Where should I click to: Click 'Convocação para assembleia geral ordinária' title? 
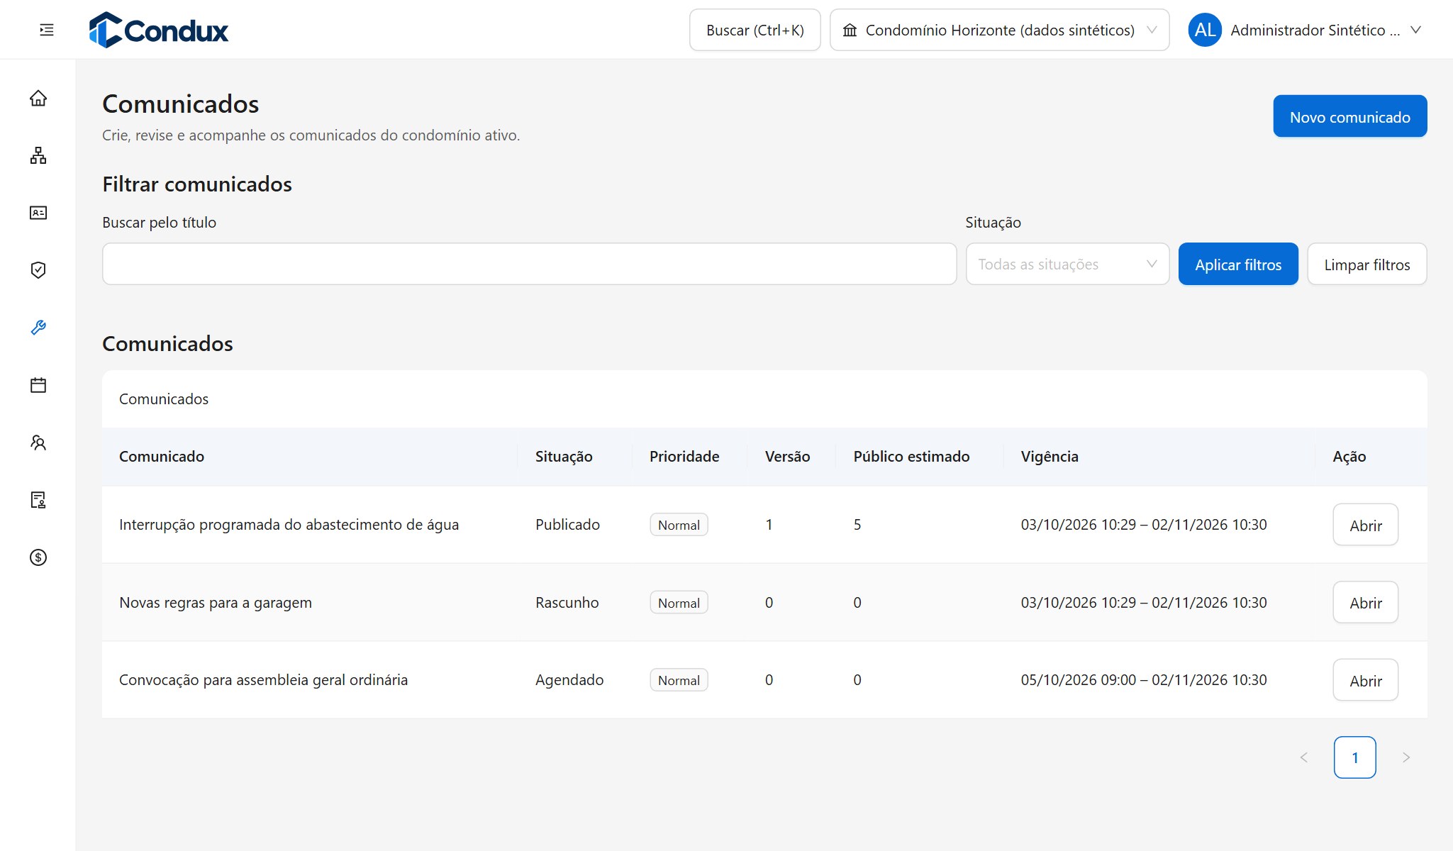coord(263,680)
